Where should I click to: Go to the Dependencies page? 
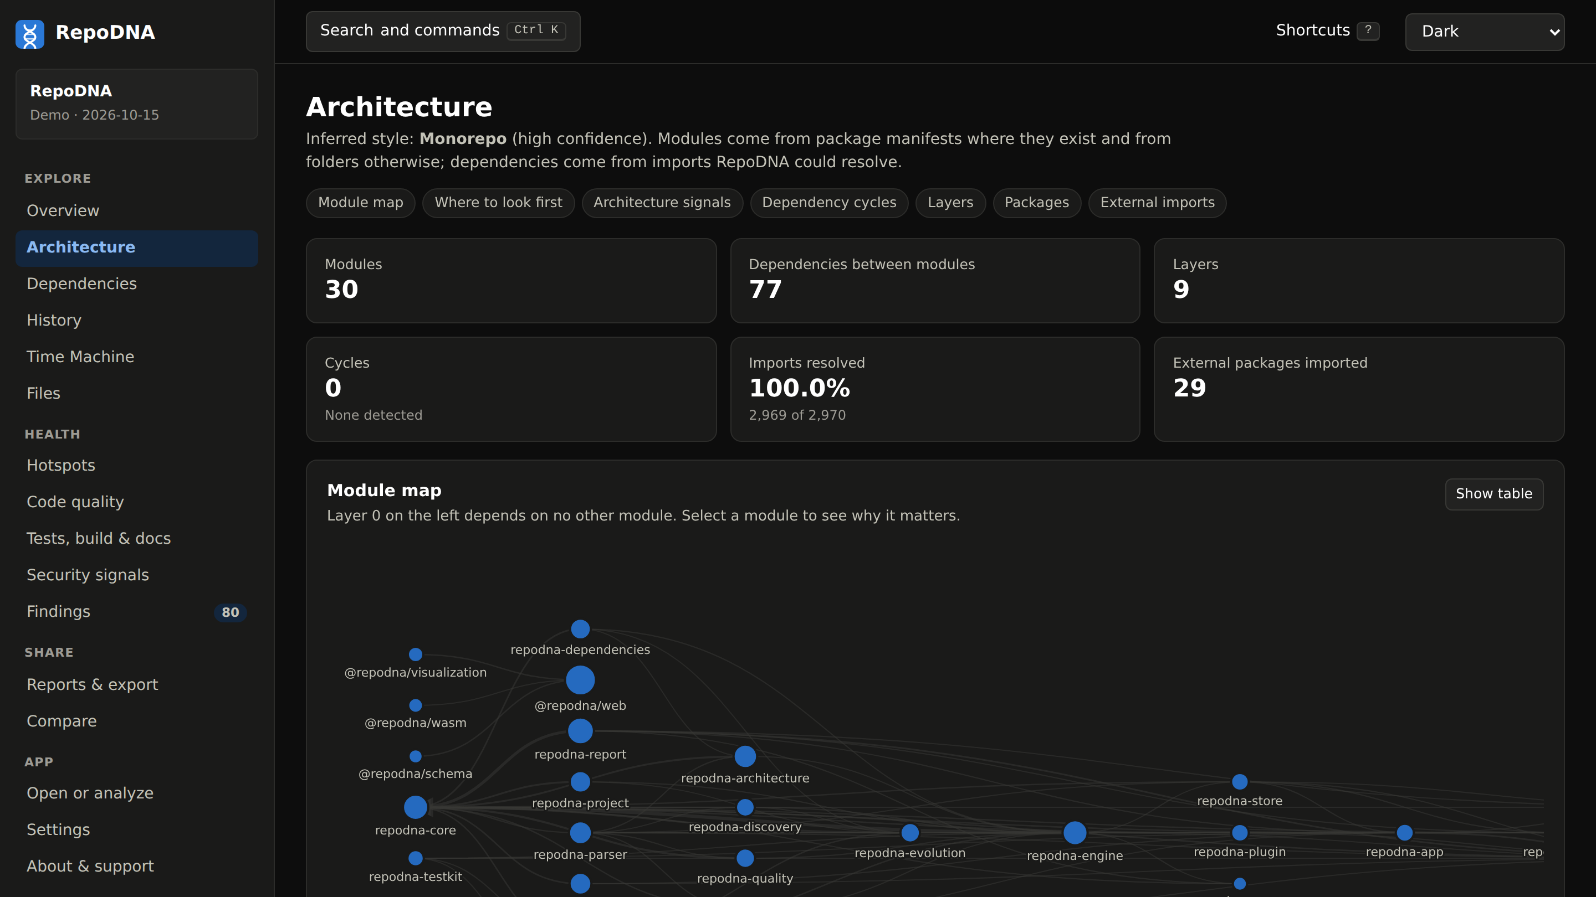tap(136, 283)
